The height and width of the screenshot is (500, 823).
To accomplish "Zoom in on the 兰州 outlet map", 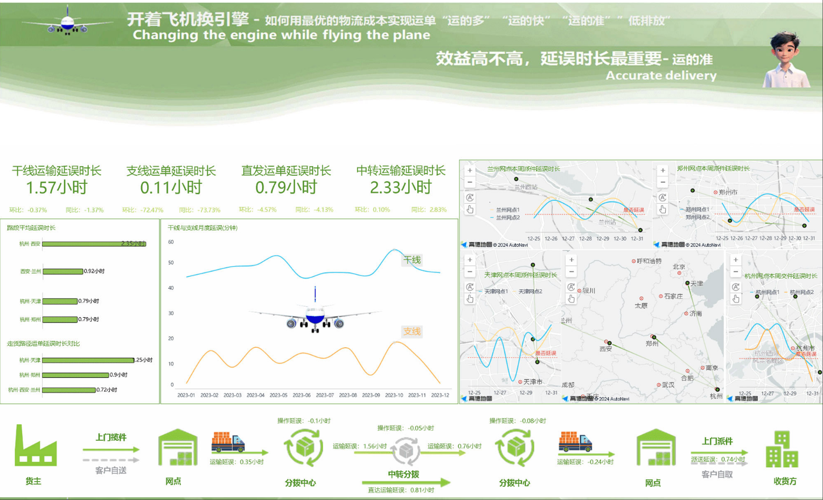I will [470, 170].
